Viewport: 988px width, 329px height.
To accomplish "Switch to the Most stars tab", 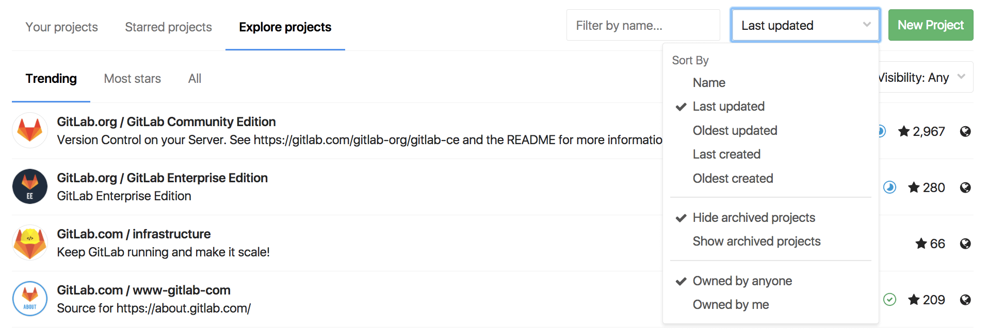I will coord(133,79).
